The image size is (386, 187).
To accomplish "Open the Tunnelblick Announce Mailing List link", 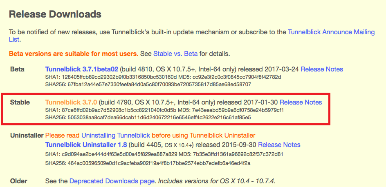I will coord(331,32).
